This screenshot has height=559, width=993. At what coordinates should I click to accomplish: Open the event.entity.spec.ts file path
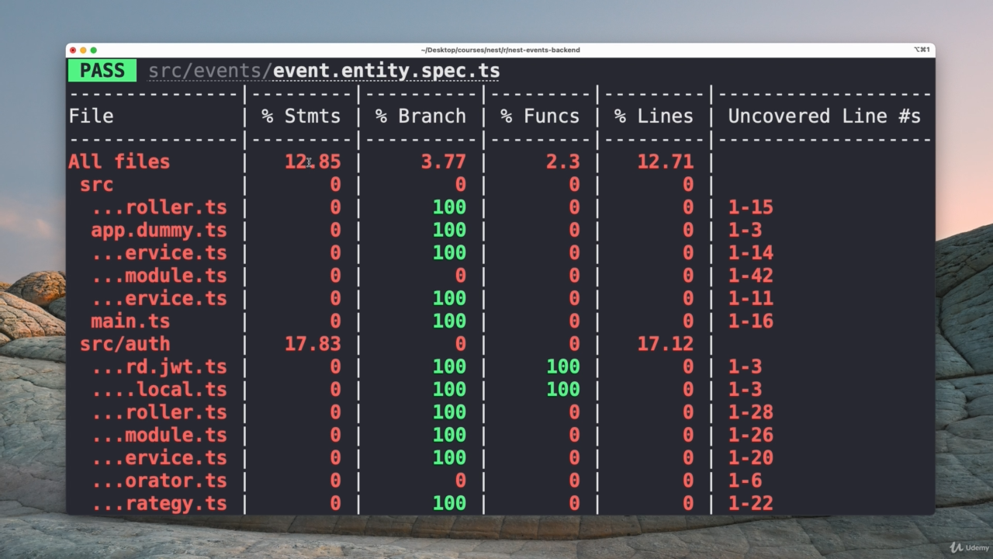pos(324,71)
